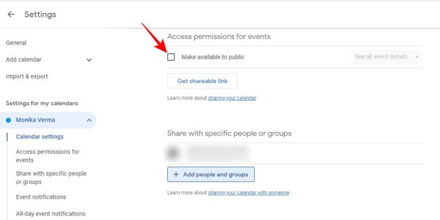
Task: Jump to Access permissions for events
Action: click(x=47, y=156)
